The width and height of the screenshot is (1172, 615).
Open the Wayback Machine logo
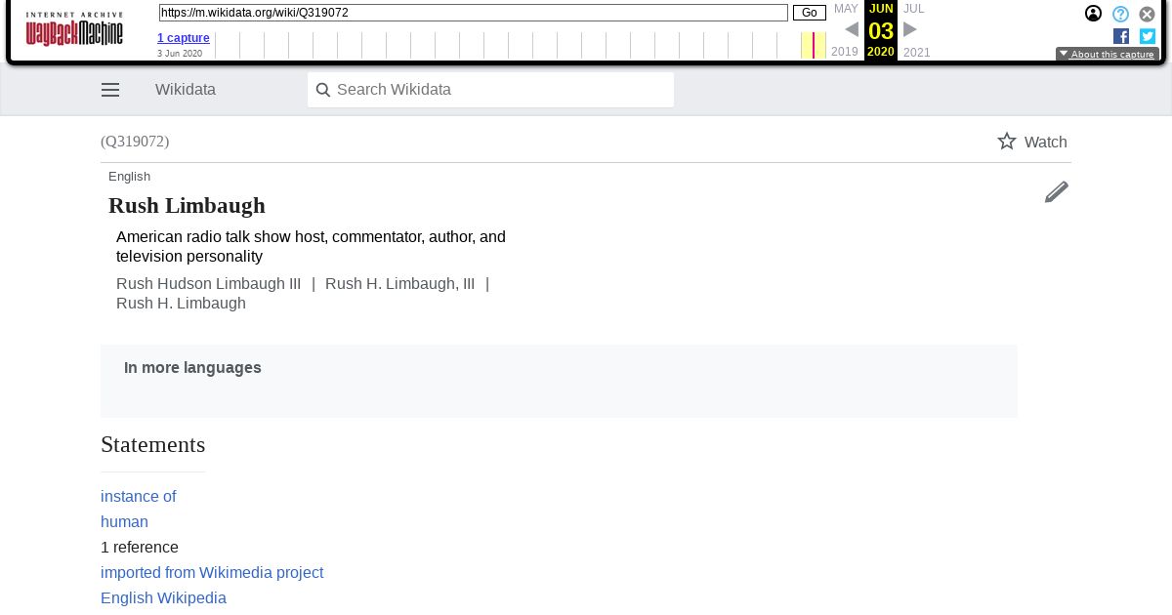74,29
